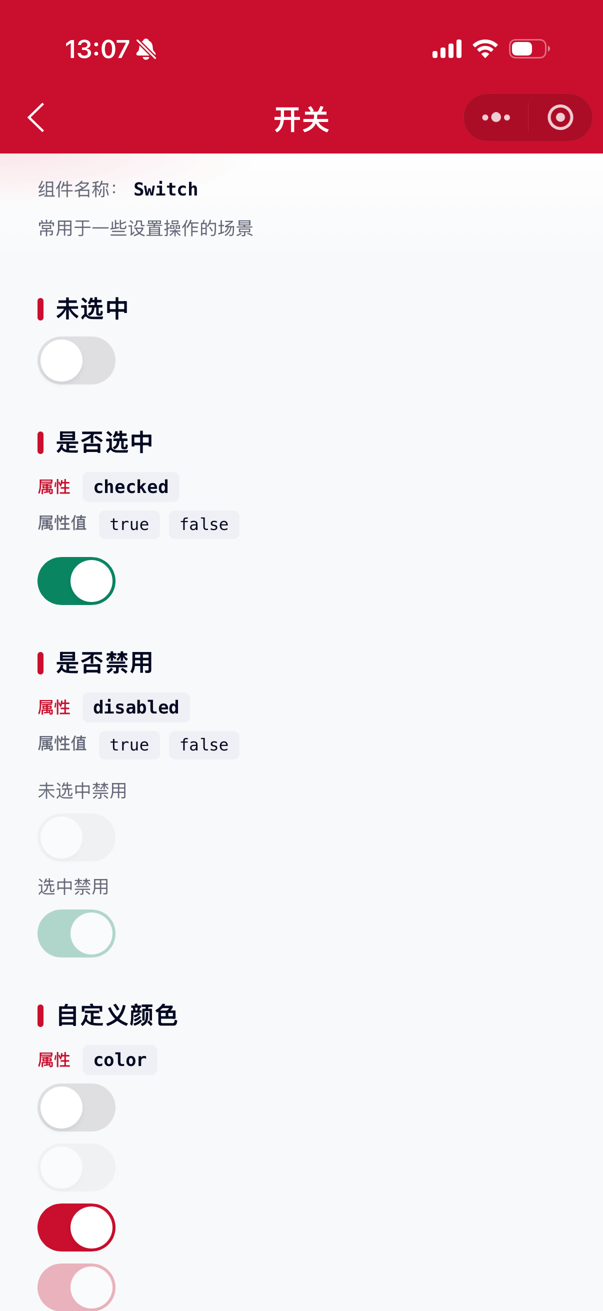Turn on the switch under 未选中
Viewport: 603px width, 1311px height.
(76, 360)
